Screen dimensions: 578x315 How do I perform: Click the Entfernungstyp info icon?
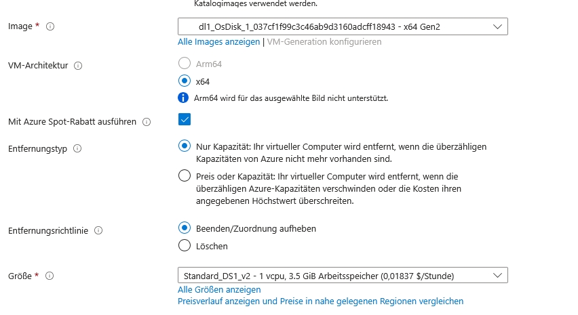(x=77, y=148)
